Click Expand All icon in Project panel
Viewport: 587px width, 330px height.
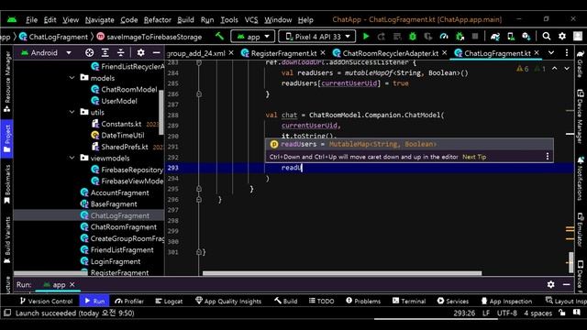click(x=105, y=53)
